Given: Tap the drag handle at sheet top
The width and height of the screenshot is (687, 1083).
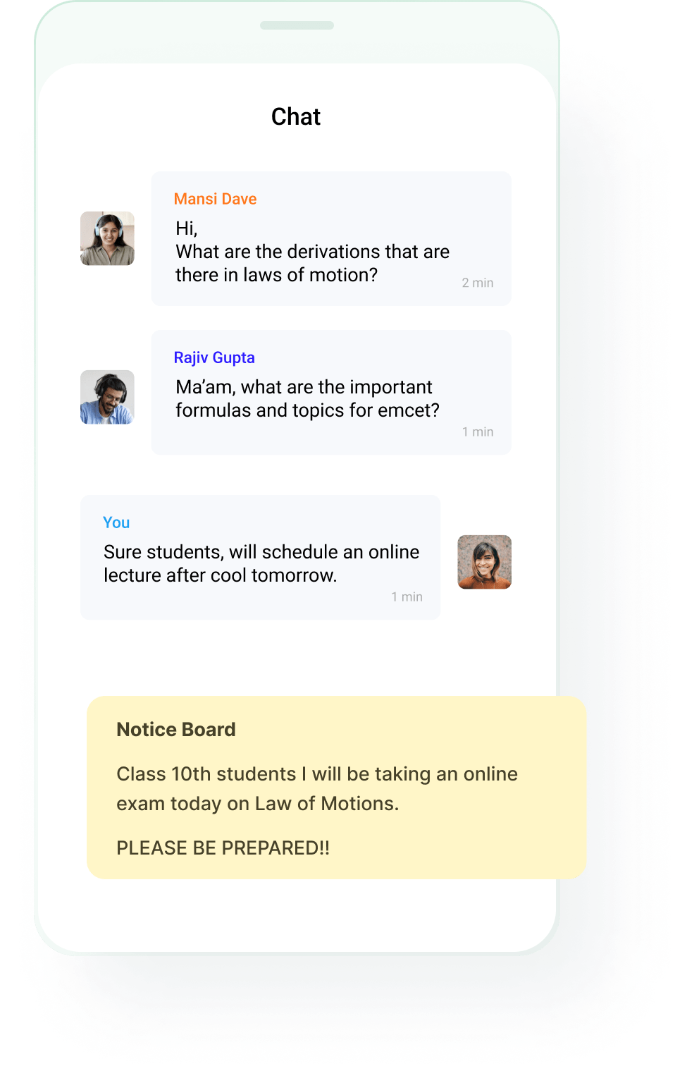Looking at the screenshot, I should [x=297, y=25].
